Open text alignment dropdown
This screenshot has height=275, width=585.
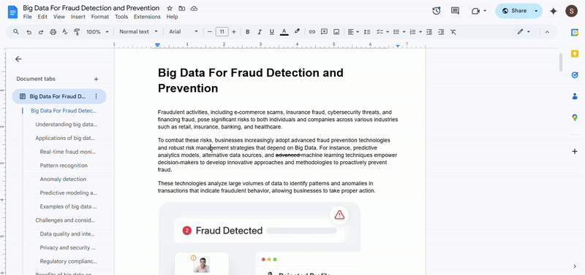pyautogui.click(x=353, y=32)
